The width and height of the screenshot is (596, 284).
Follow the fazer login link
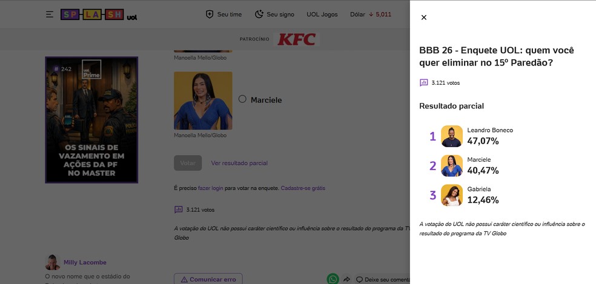[x=211, y=188]
